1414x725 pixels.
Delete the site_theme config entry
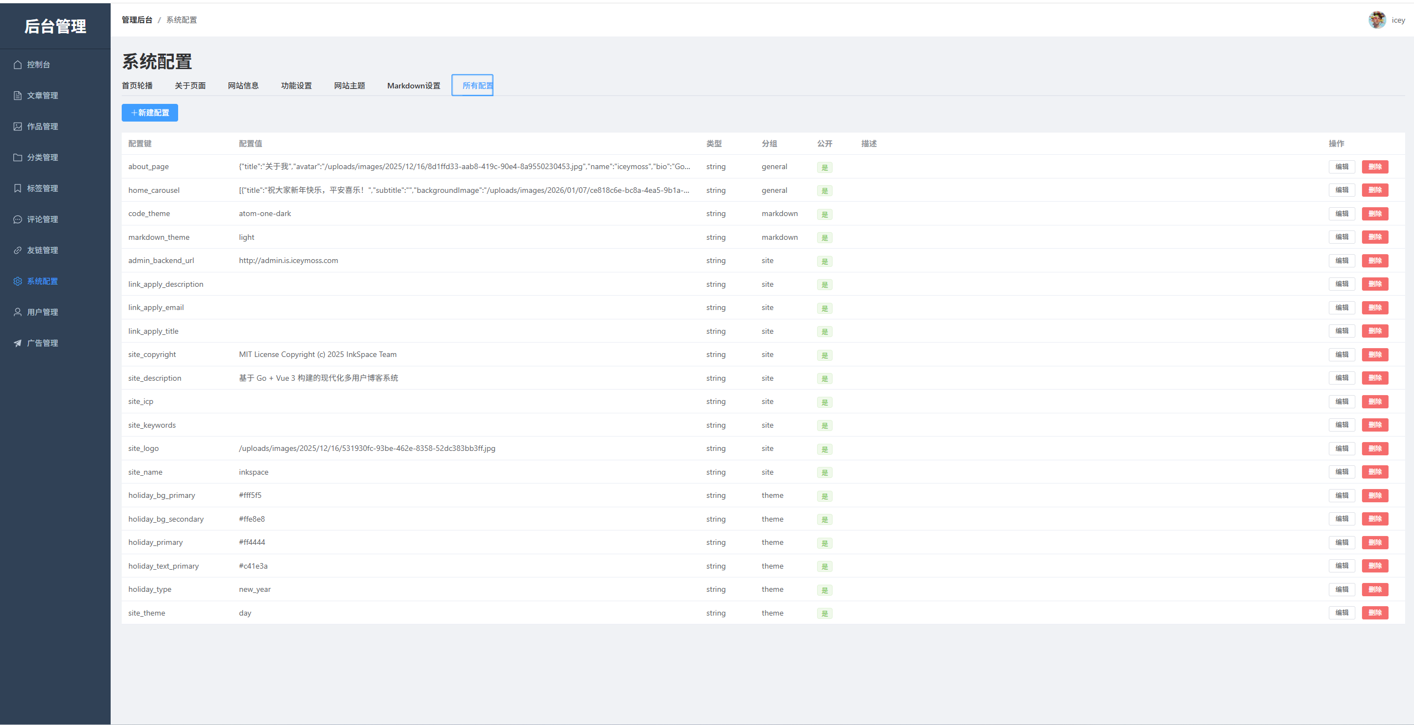tap(1375, 613)
